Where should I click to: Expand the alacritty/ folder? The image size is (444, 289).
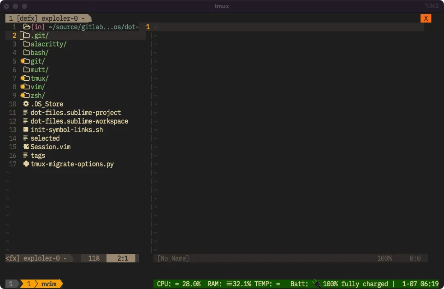click(x=48, y=44)
